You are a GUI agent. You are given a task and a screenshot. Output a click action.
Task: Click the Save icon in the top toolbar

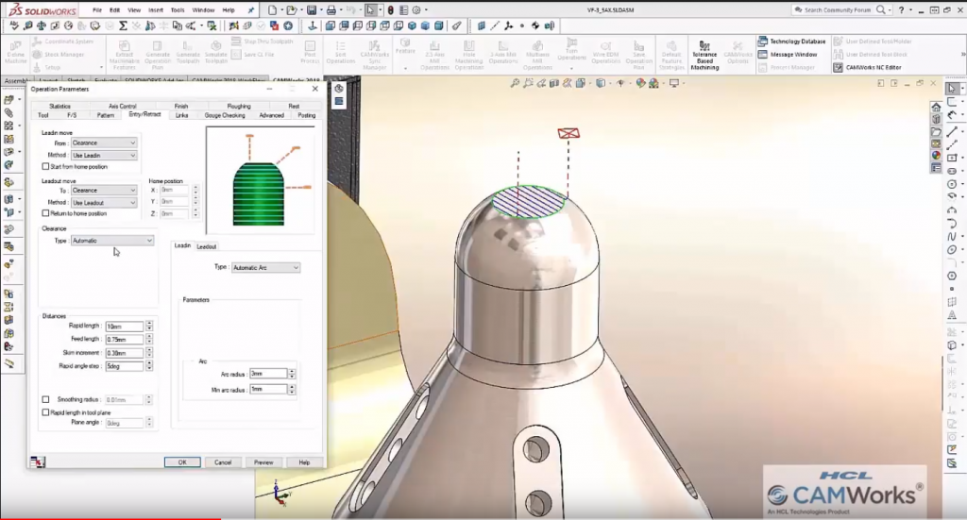coord(312,9)
